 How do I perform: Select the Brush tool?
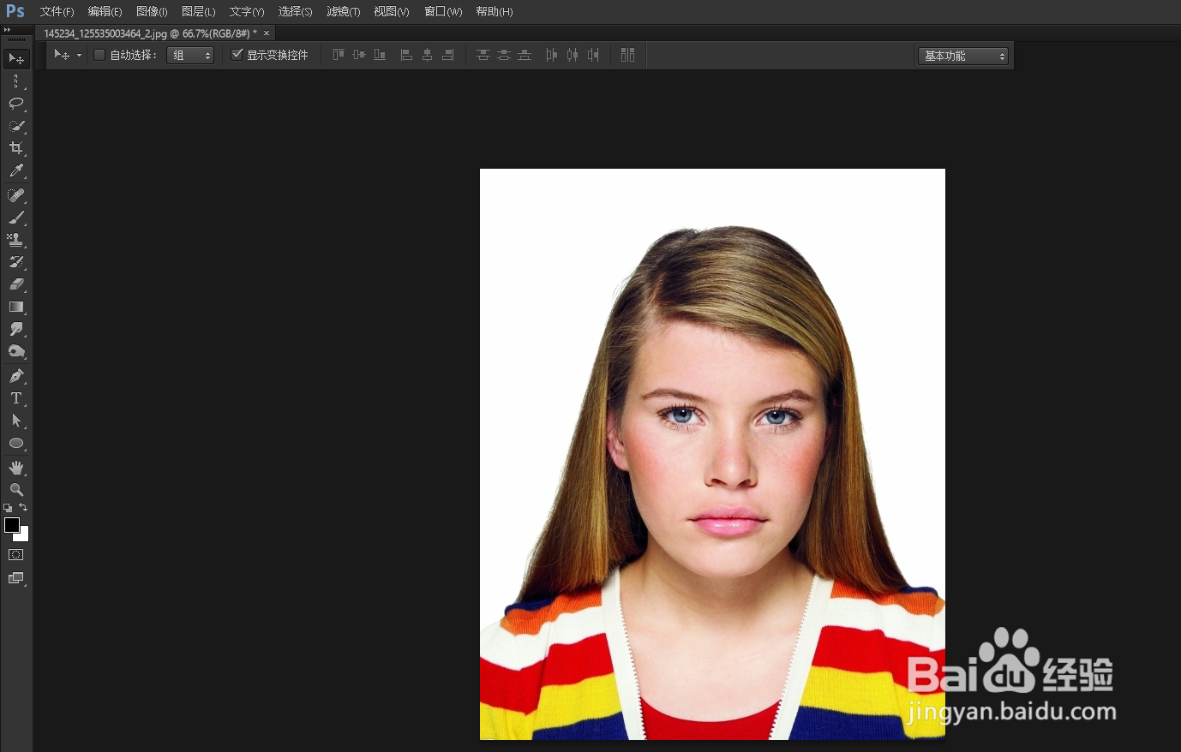pyautogui.click(x=16, y=217)
